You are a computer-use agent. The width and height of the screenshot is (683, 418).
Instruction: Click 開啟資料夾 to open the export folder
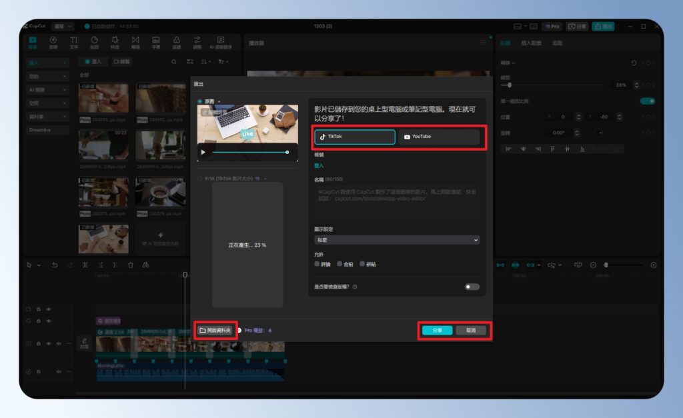click(217, 330)
